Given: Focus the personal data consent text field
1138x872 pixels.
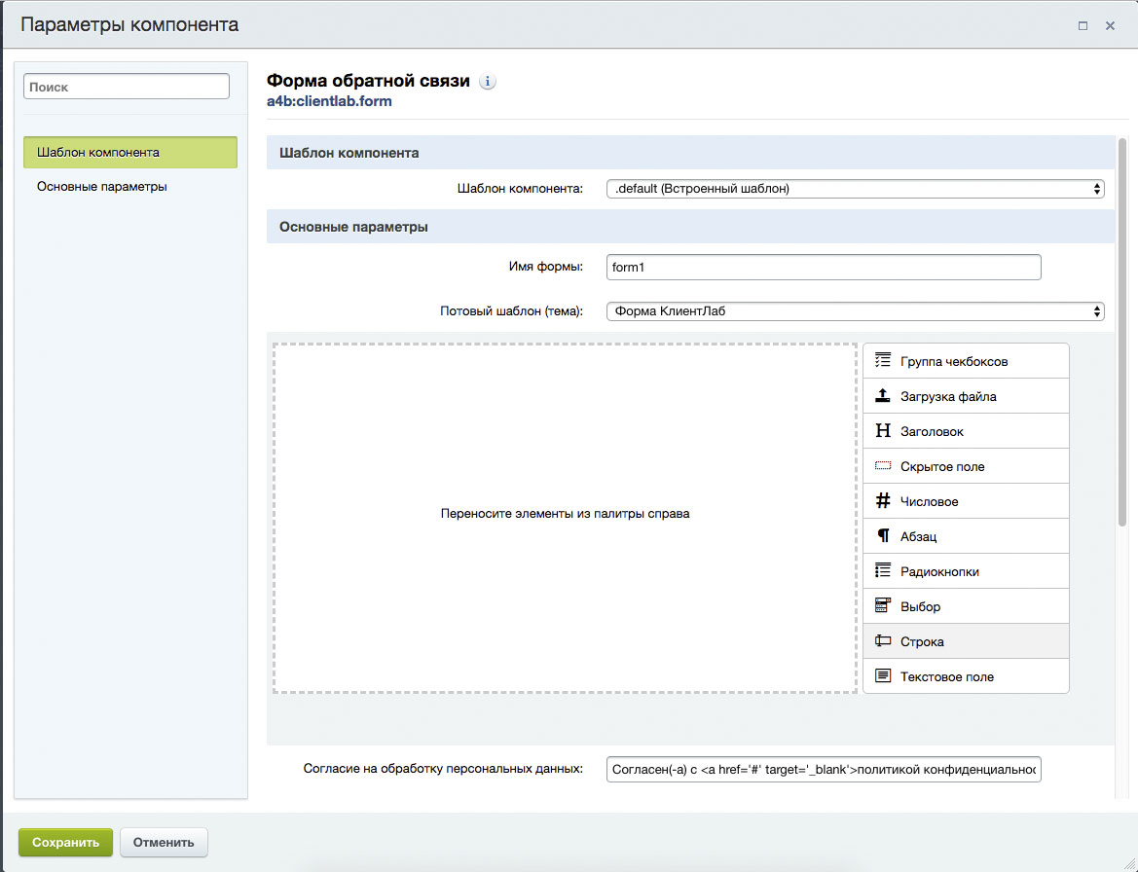Looking at the screenshot, I should [823, 769].
